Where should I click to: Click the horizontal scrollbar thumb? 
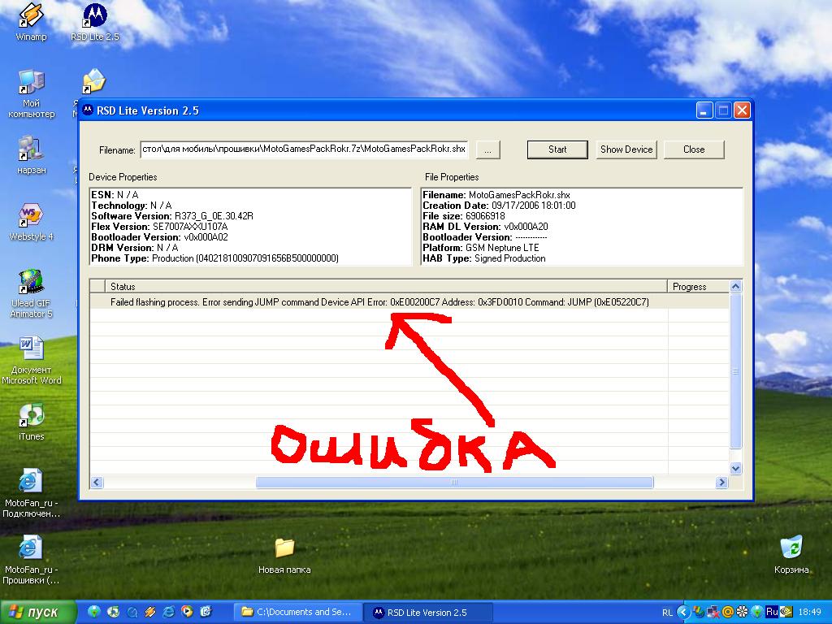click(x=454, y=482)
